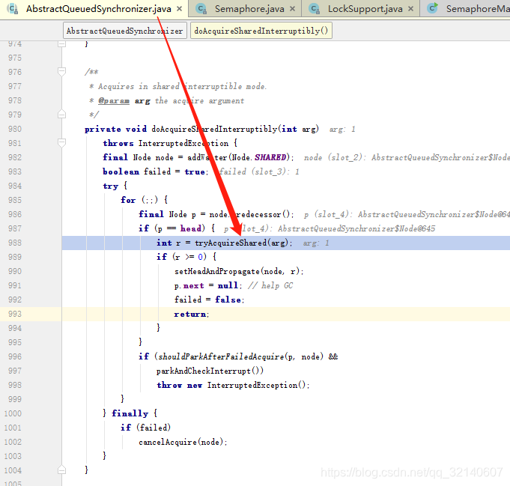Switch to the AbstractQueuedSynchronizer.java tab
This screenshot has width=510, height=486.
99,9
